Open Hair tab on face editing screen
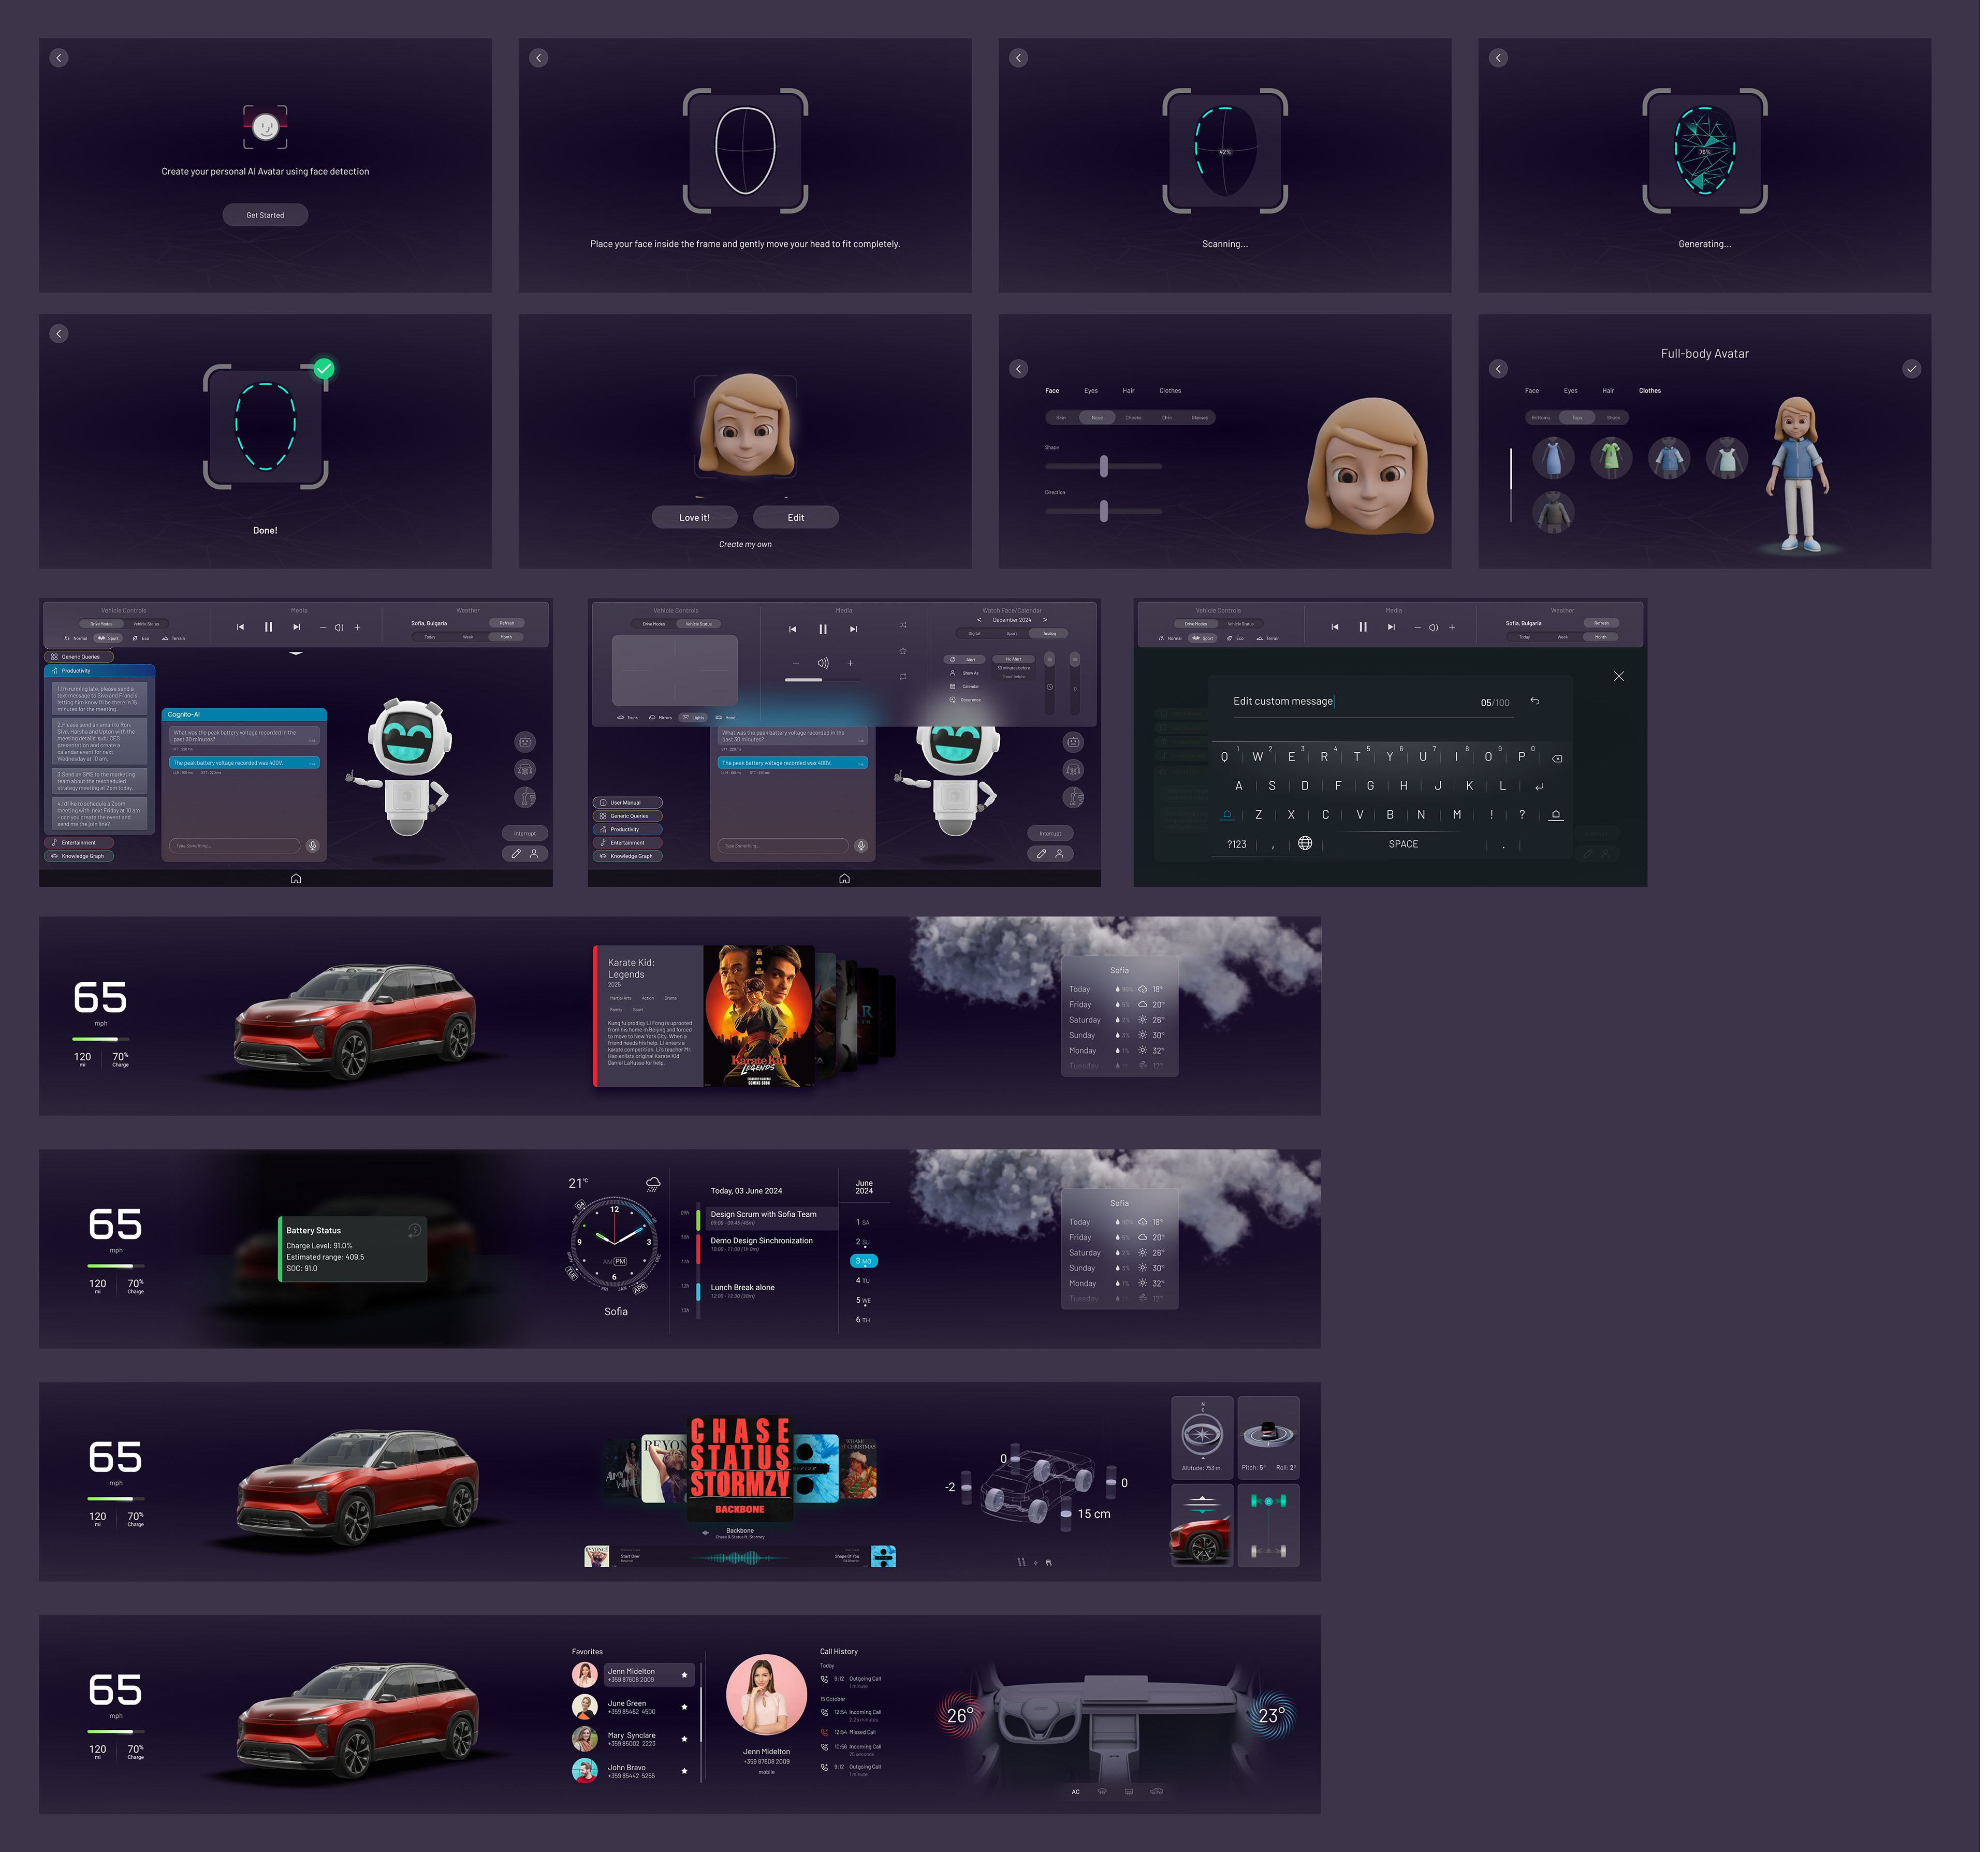 (1128, 391)
